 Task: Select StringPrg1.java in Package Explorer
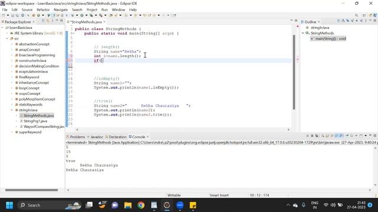(x=35, y=121)
